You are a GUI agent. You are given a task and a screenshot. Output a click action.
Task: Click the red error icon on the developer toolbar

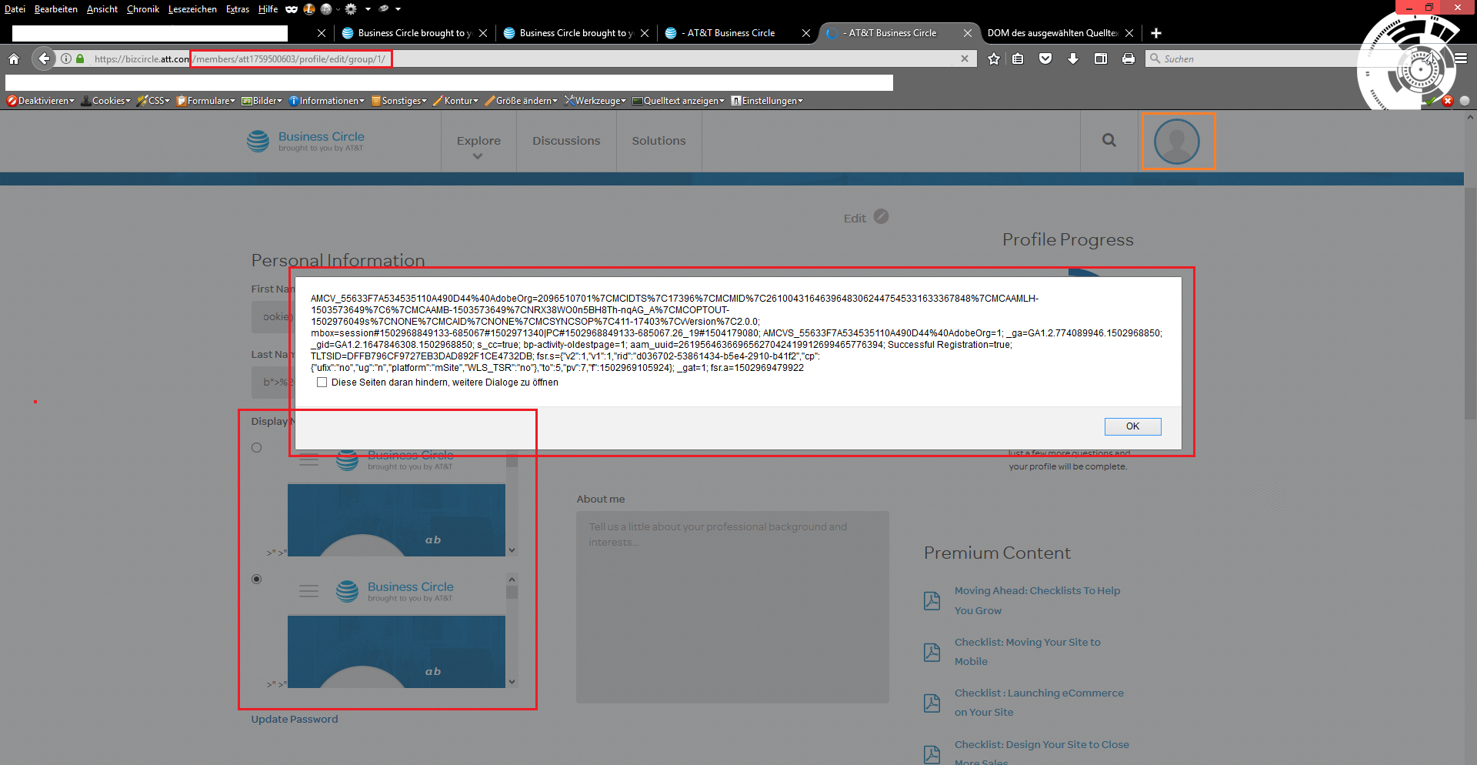[1448, 101]
